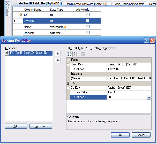Click the primary key icon beside ID
This screenshot has height=144, width=157.
click(21, 15)
